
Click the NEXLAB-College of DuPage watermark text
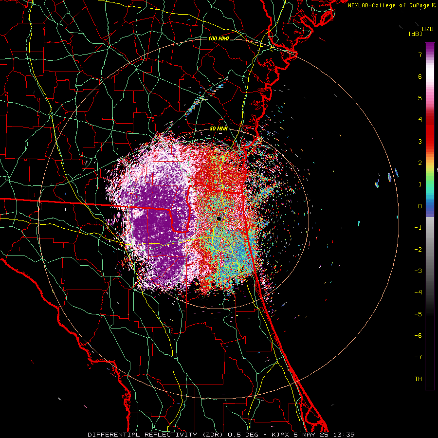(388, 5)
